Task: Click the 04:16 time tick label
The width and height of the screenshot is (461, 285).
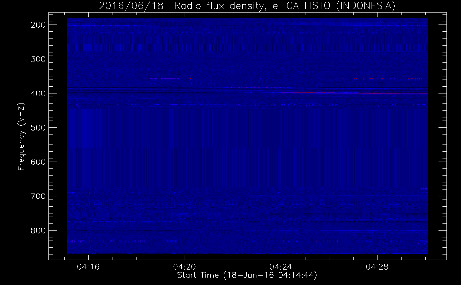Action: click(x=88, y=267)
